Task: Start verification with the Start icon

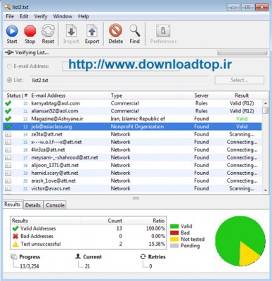Action: [x=12, y=31]
